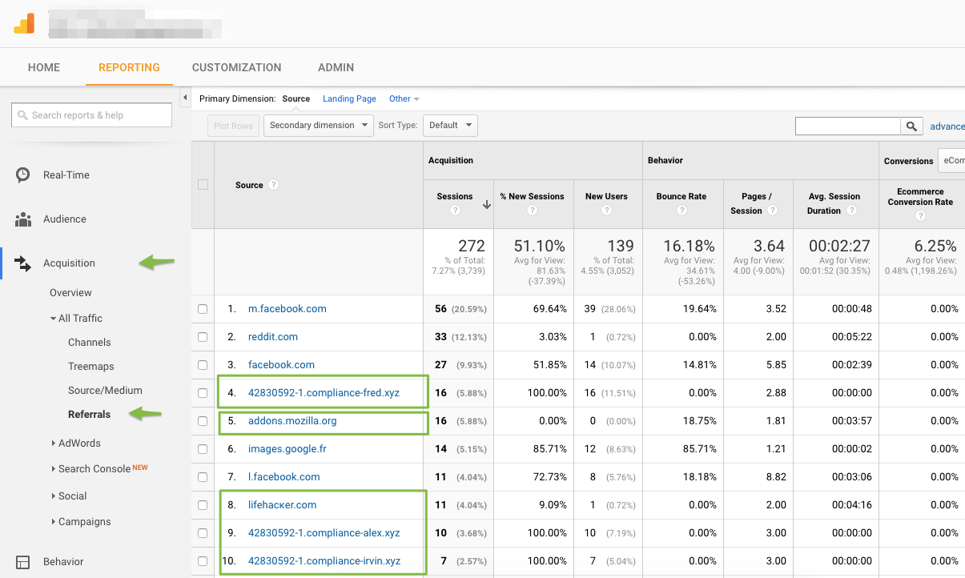The image size is (965, 578).
Task: Open the images.google.fr source link
Action: [287, 449]
